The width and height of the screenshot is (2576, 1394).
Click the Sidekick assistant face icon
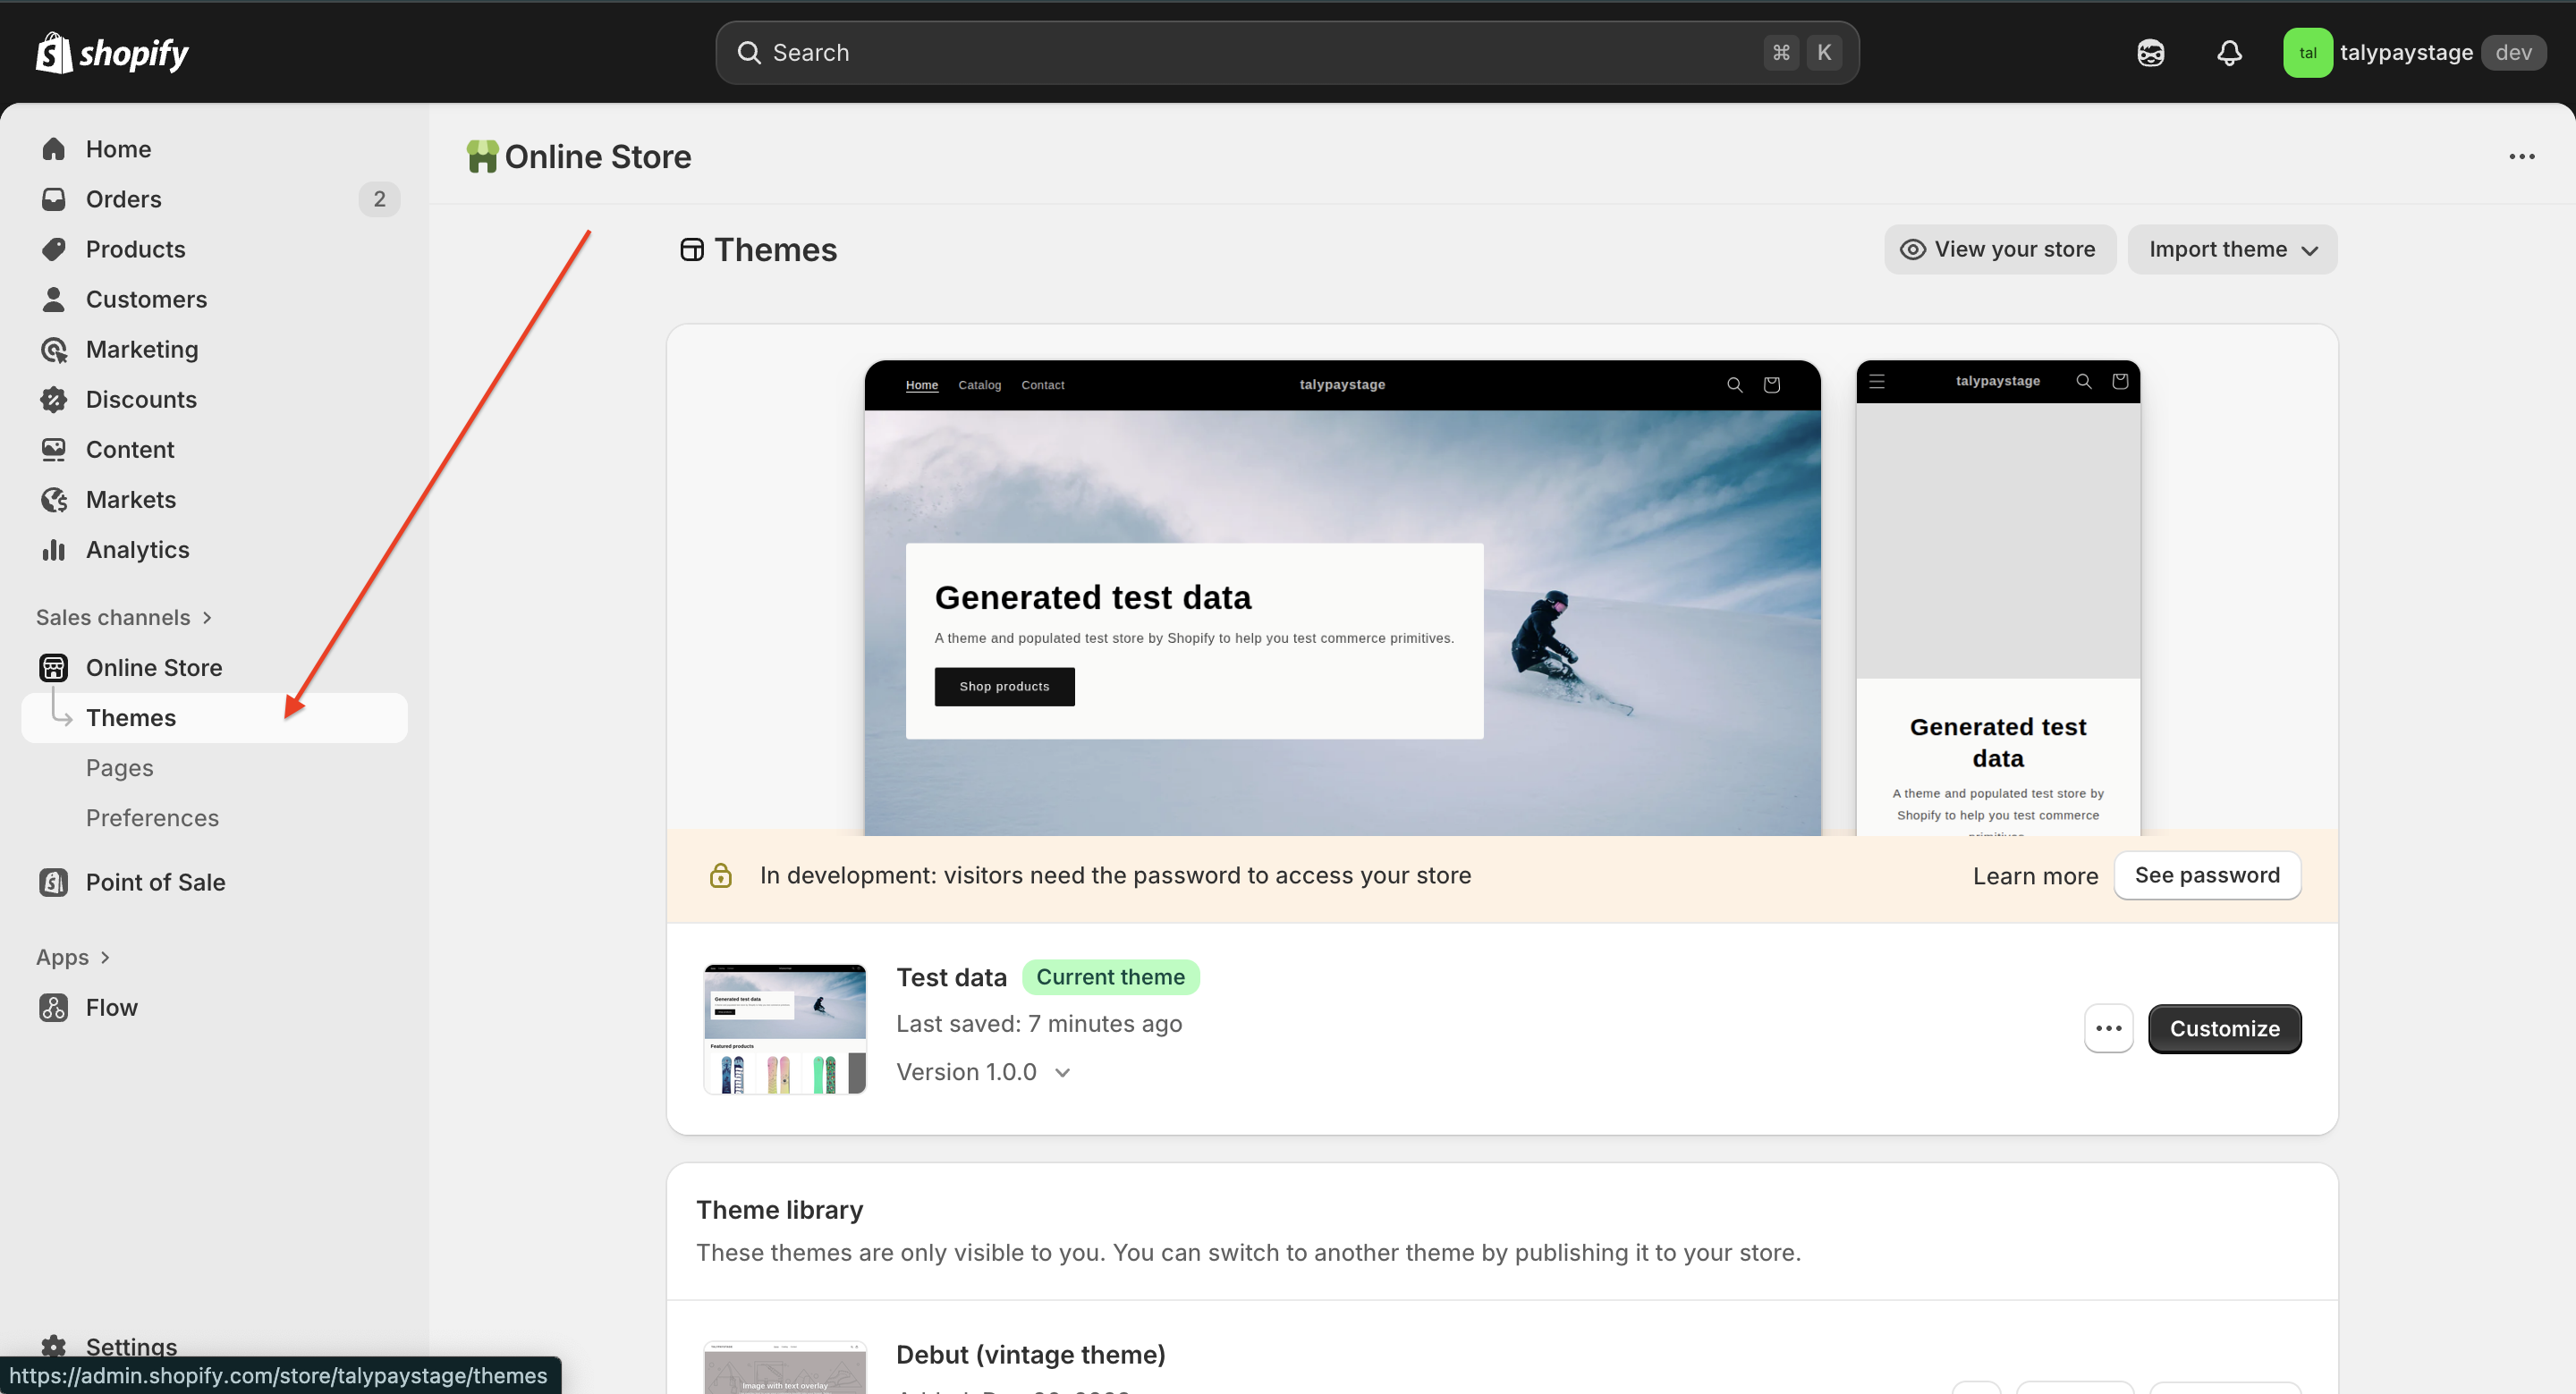tap(2150, 52)
